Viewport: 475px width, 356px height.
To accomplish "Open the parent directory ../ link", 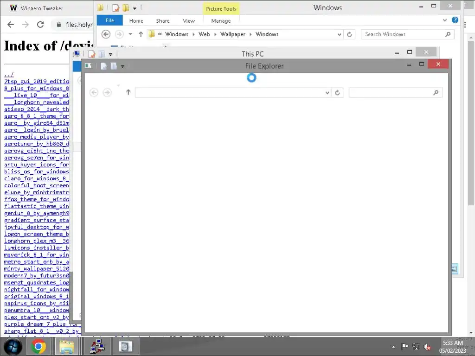I will [9, 75].
